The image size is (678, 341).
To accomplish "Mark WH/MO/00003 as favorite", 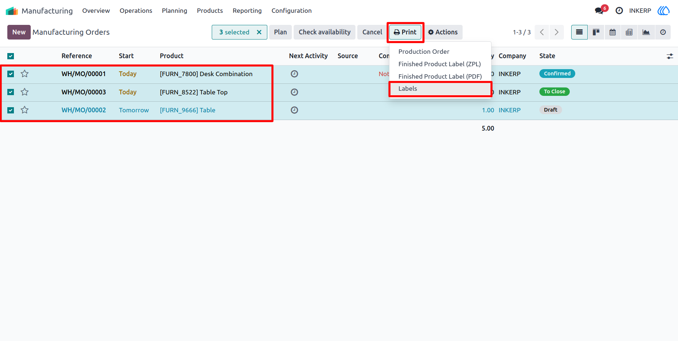I will pyautogui.click(x=25, y=92).
